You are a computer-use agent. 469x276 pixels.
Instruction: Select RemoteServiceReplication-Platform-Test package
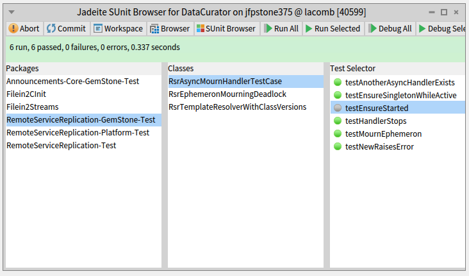tap(78, 133)
